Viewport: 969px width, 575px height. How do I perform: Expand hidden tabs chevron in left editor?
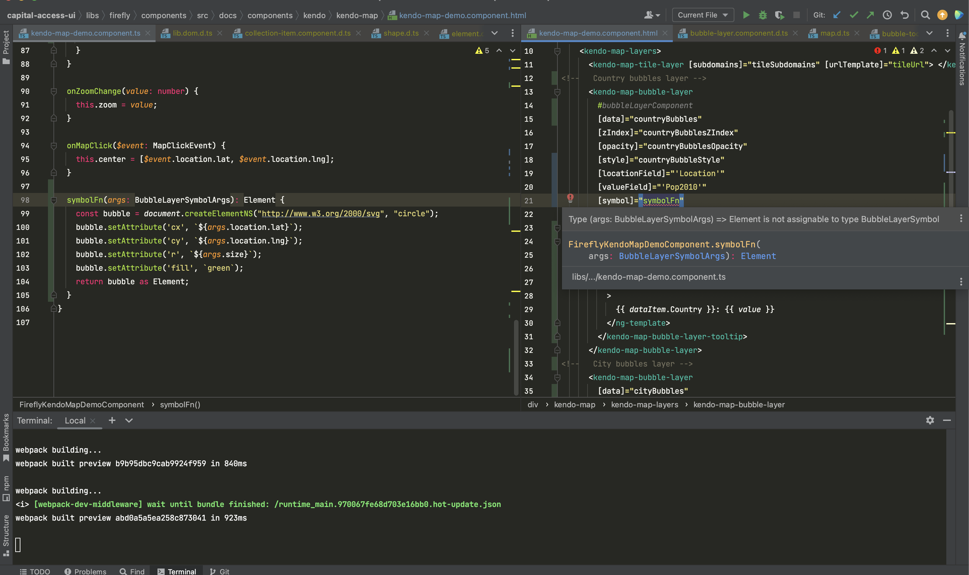click(495, 33)
